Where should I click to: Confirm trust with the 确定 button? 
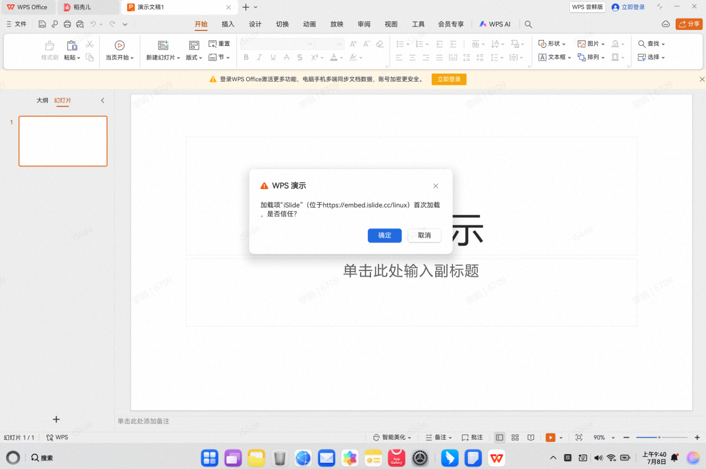(x=384, y=235)
